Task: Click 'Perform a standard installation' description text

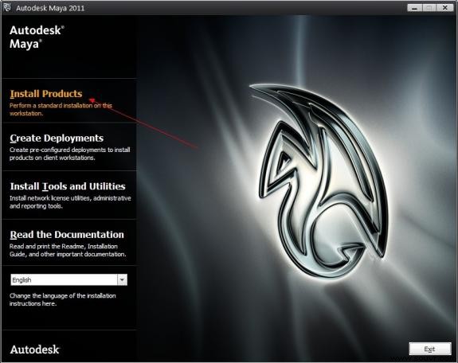Action: pos(61,109)
